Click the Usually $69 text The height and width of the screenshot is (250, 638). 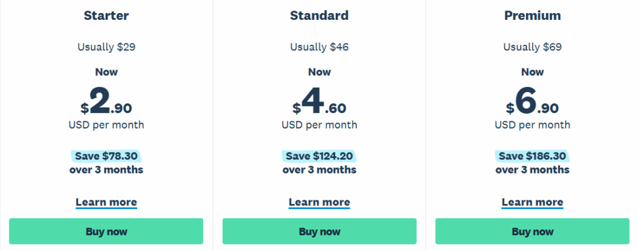pos(533,47)
